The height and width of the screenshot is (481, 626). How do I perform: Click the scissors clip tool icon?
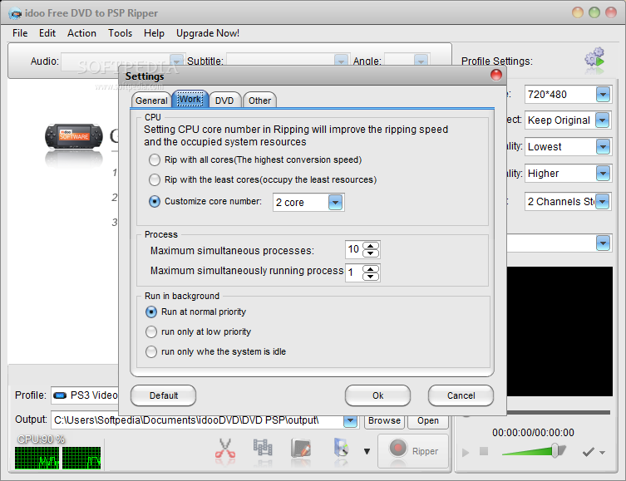pyautogui.click(x=225, y=451)
